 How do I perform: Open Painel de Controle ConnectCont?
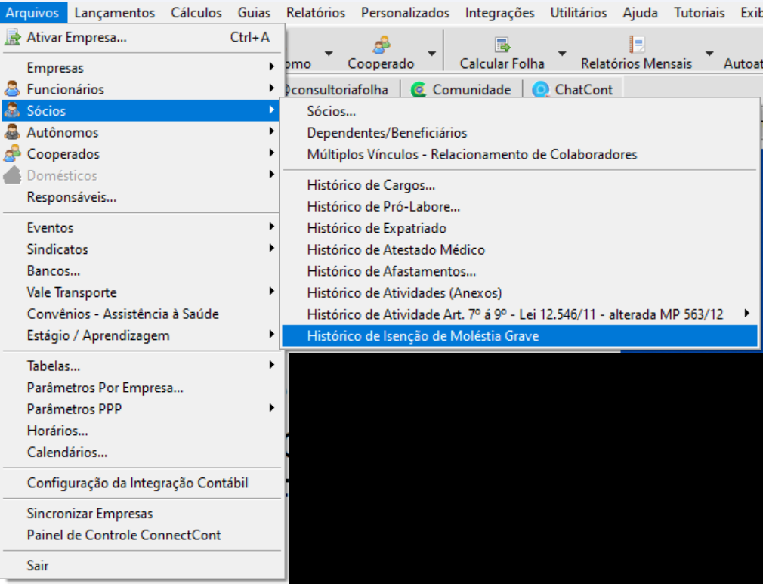[x=141, y=535]
